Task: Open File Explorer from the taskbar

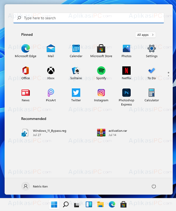Action: (100, 204)
